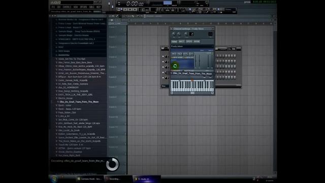Open the FILE menu

(53, 7)
